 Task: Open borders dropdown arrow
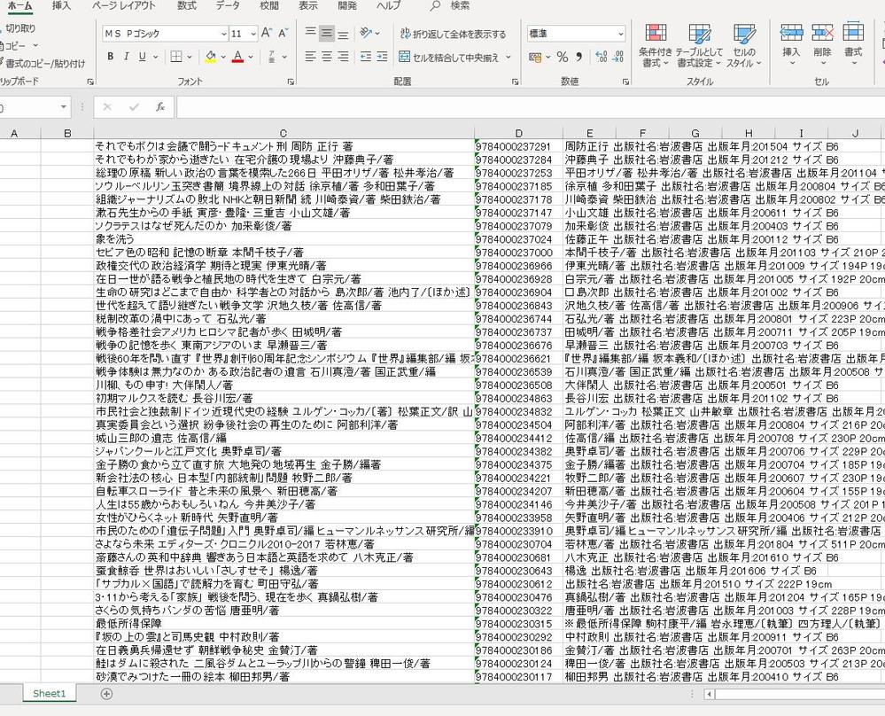tap(189, 57)
